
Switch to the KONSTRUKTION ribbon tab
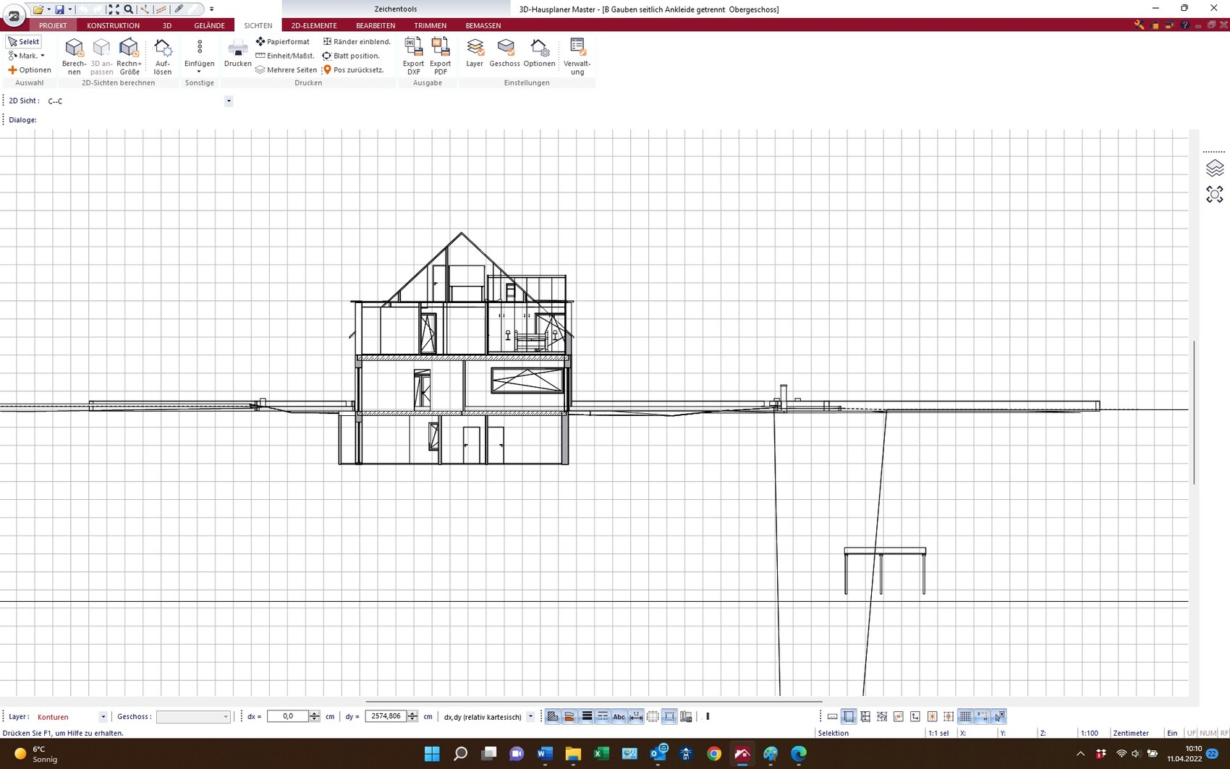point(113,25)
